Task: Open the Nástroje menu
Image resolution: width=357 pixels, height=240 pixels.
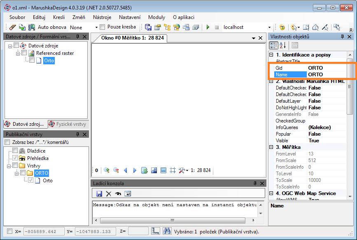Action: 102,17
